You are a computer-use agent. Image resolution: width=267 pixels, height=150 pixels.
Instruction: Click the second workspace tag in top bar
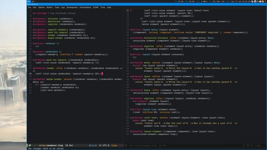(x=33, y=1)
